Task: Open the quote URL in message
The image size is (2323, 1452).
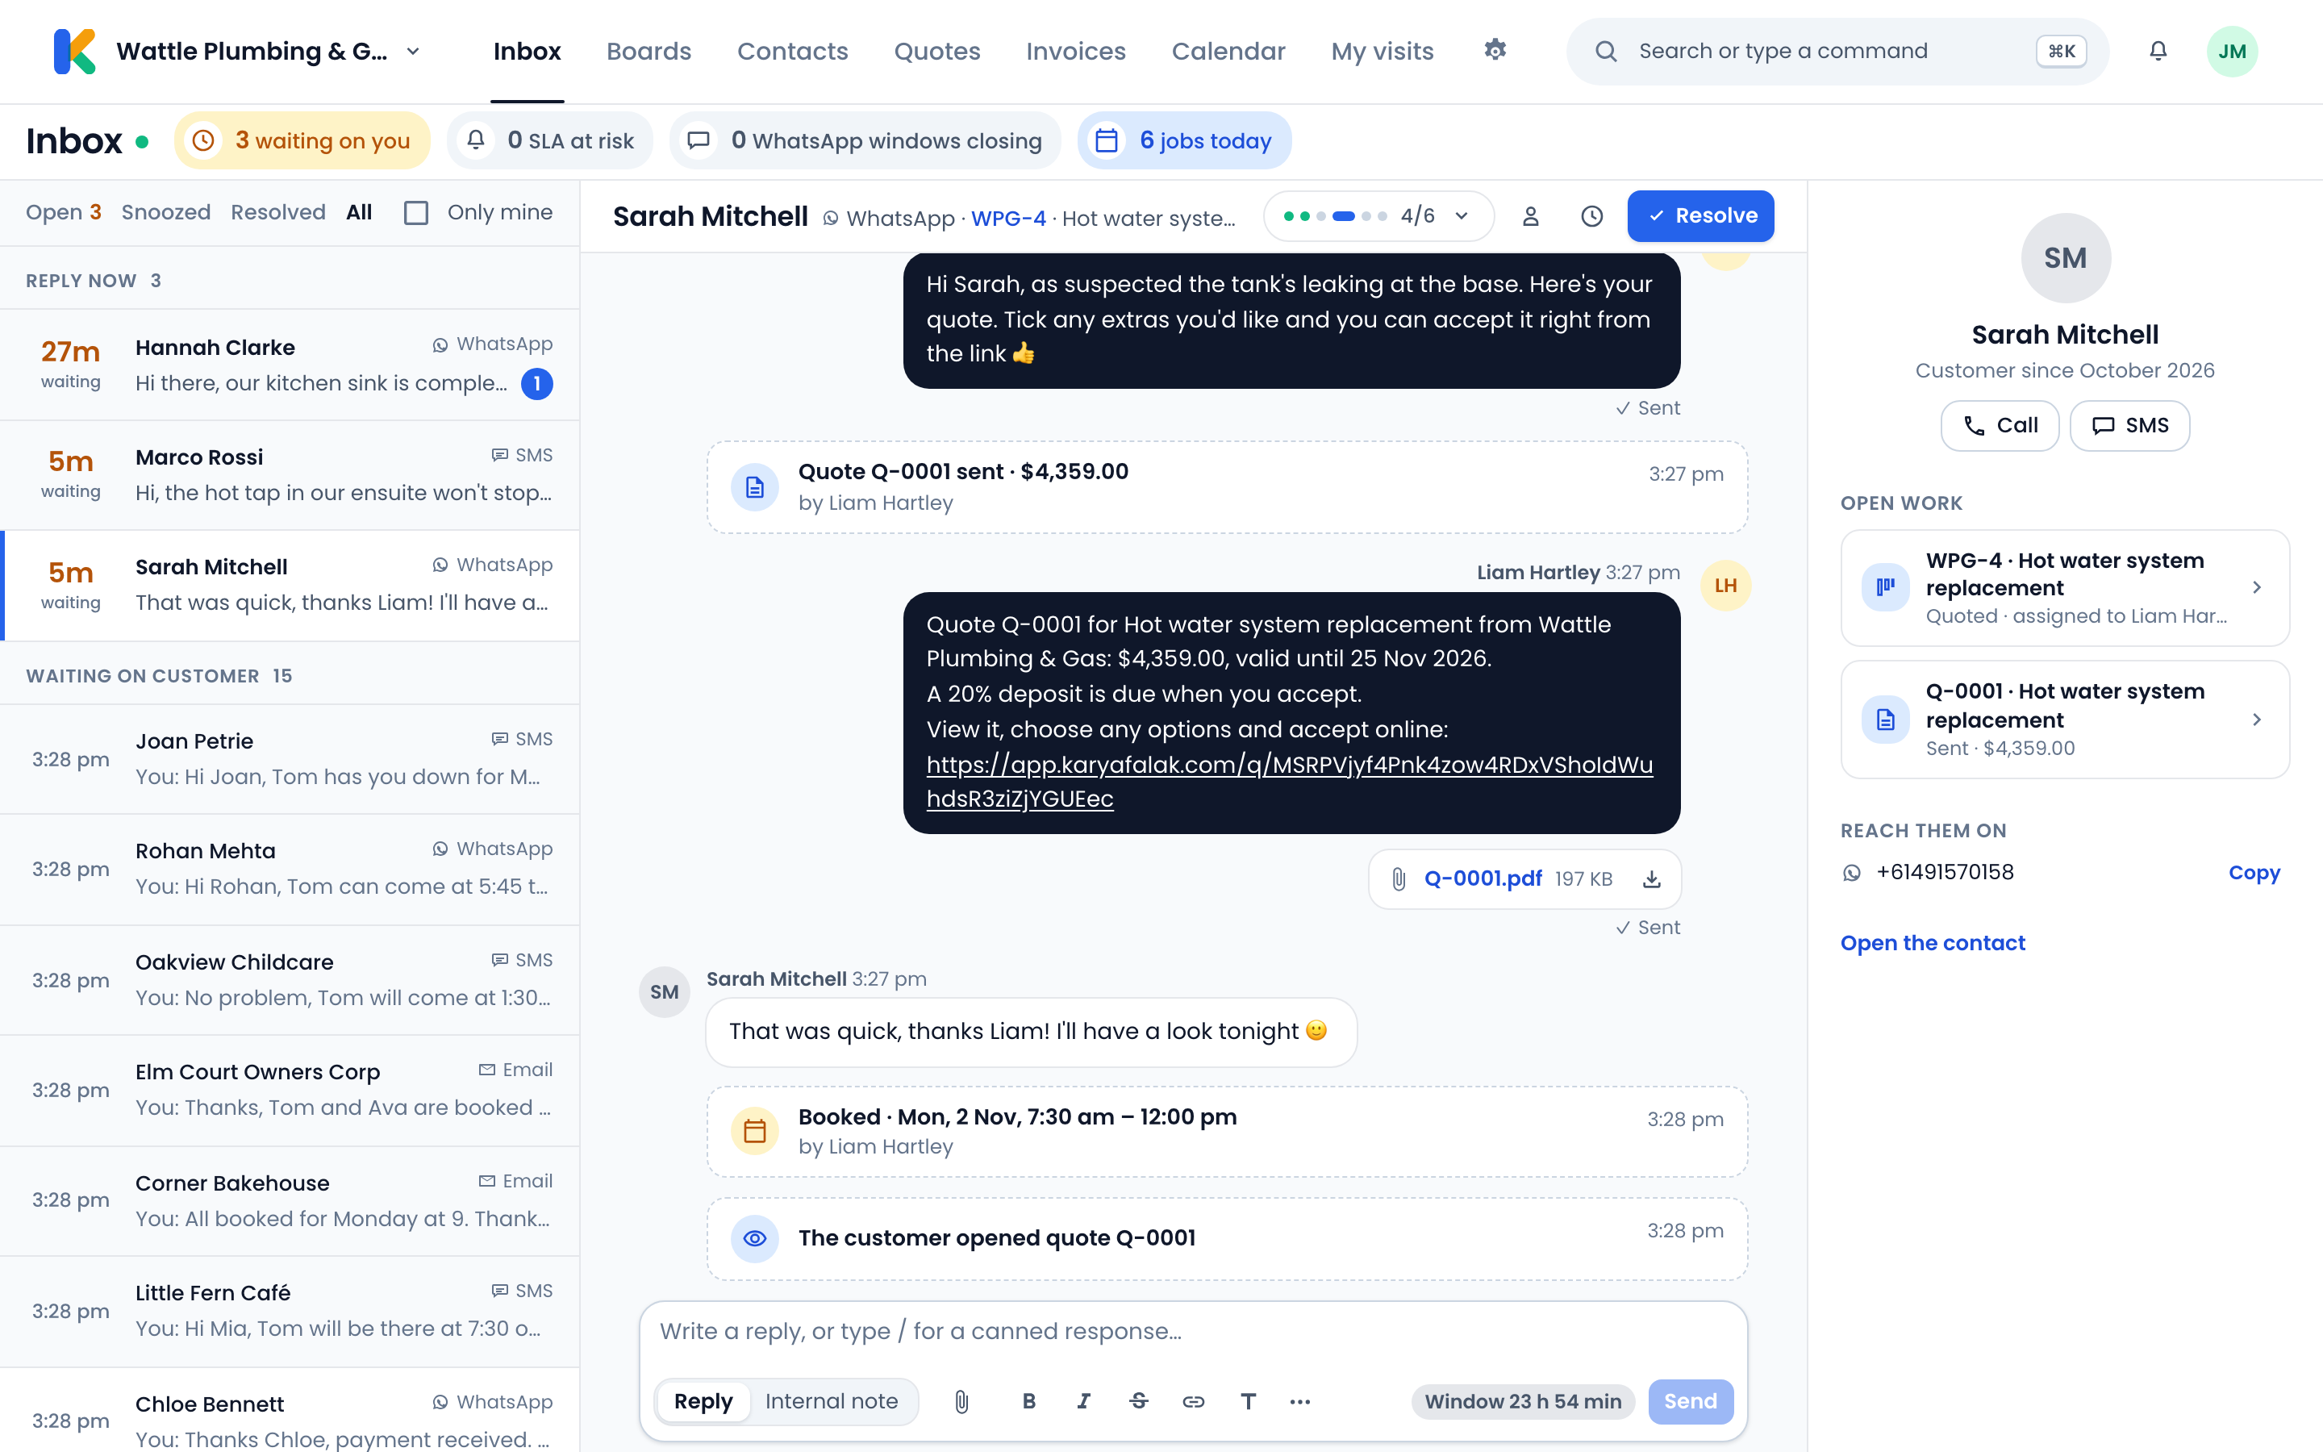Action: pyautogui.click(x=1289, y=782)
